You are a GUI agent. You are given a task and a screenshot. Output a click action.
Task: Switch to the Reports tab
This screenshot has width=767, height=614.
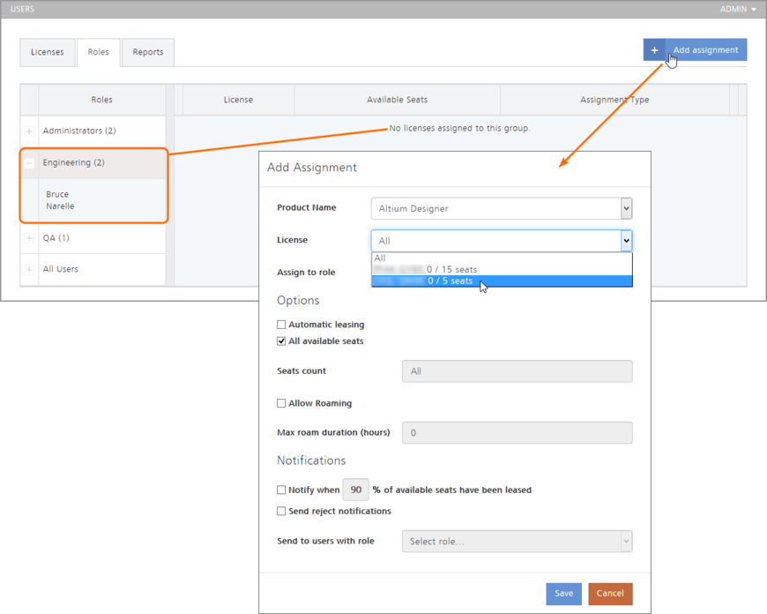148,52
